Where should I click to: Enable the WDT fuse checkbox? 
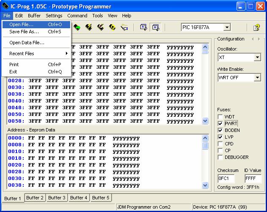point(220,117)
